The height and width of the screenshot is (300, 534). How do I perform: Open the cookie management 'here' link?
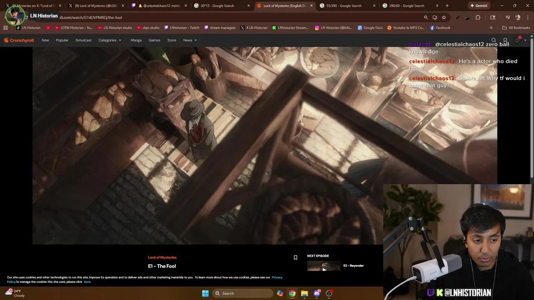(x=87, y=282)
